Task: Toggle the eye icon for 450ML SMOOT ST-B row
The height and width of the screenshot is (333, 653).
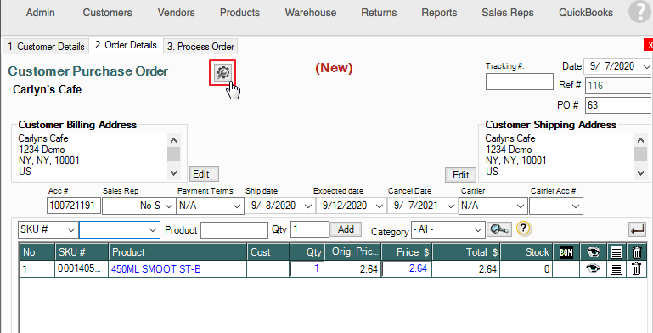Action: [x=593, y=268]
